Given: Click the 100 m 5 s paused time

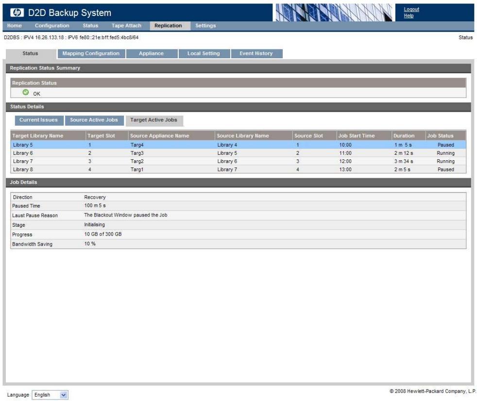Looking at the screenshot, I should (95, 206).
